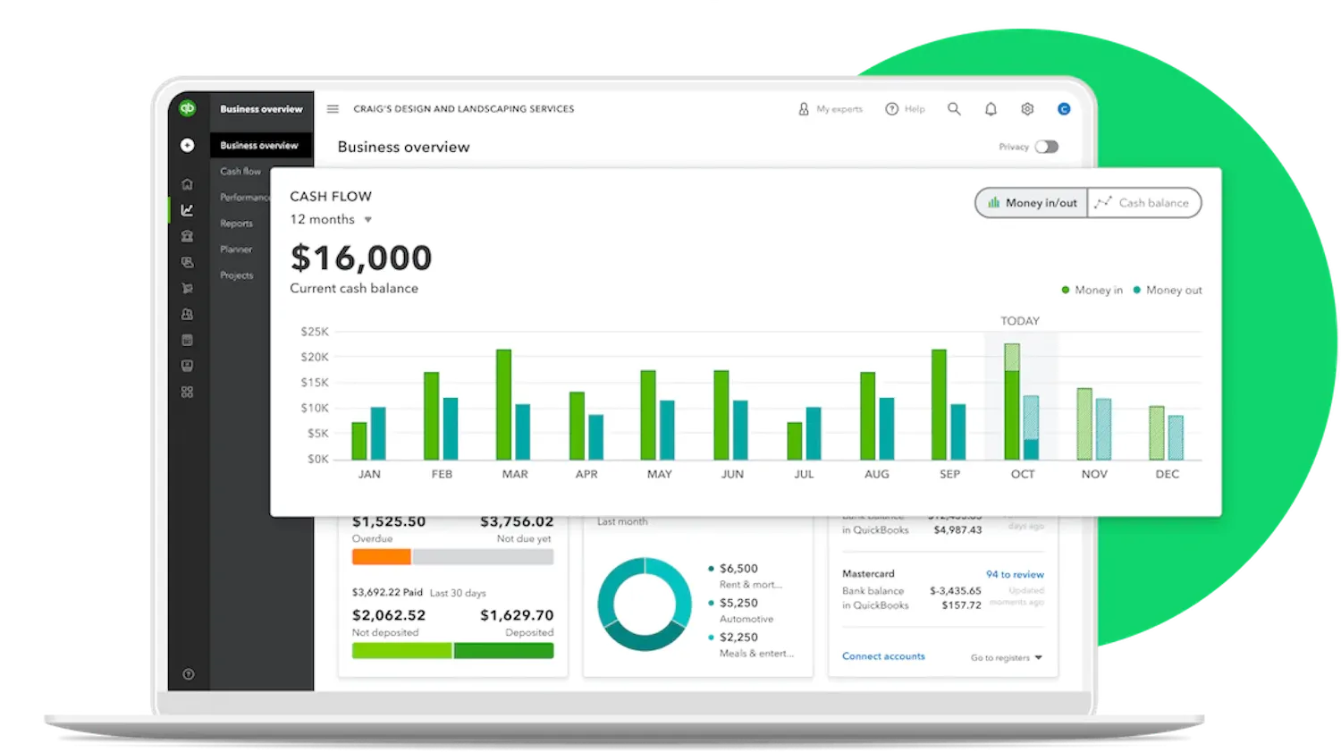The image size is (1341, 752).
Task: Click the October Money in bar
Action: coord(1011,401)
